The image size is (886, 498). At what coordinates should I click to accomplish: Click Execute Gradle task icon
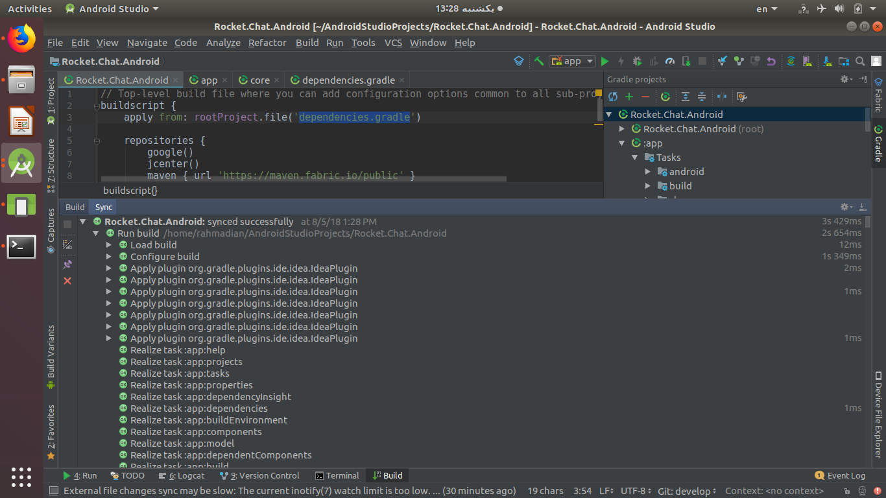pos(665,97)
